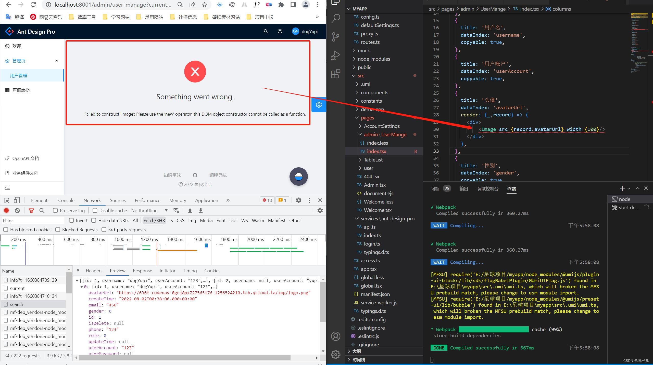Switch to the 调试控制台 panel tab

488,189
